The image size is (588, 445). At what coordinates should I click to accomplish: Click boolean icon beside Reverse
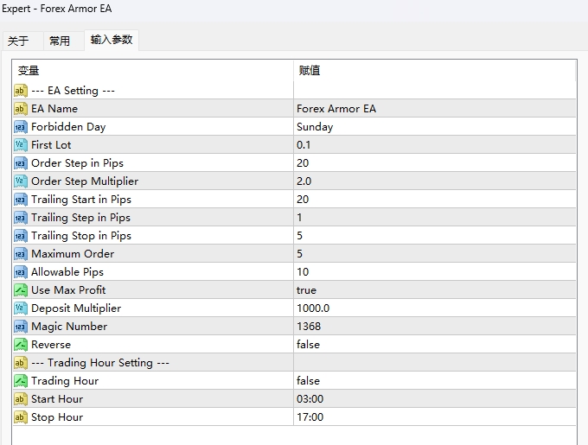point(21,345)
